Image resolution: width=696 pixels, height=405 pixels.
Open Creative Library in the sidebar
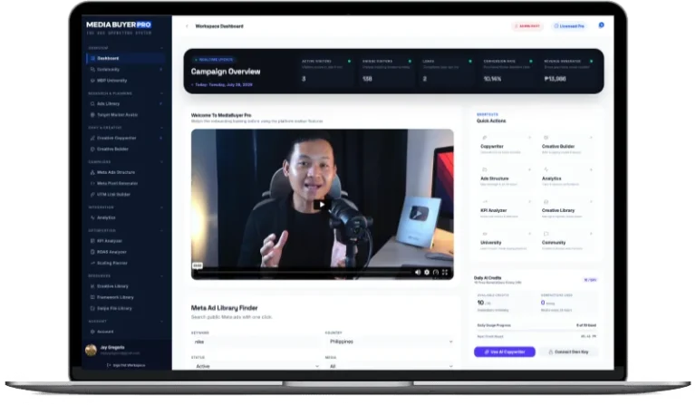[126, 286]
